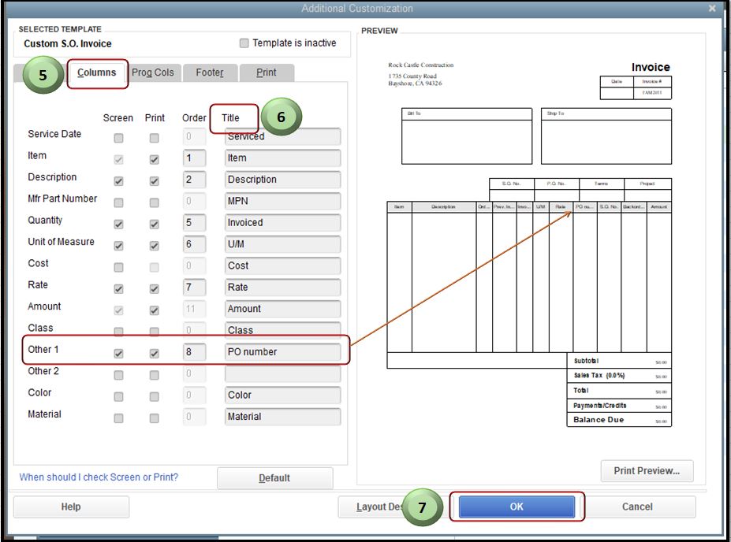This screenshot has height=542, width=731.
Task: Open the Footer tab
Action: 210,72
